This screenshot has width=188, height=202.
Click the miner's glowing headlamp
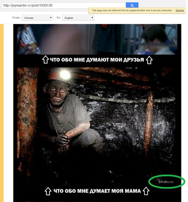click(x=65, y=75)
